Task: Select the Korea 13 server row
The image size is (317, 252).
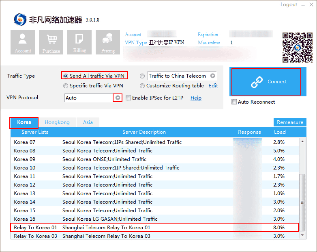Action: 155,193
